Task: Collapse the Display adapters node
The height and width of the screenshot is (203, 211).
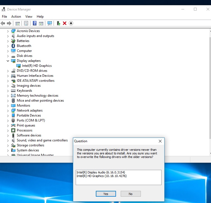Action: 8,61
